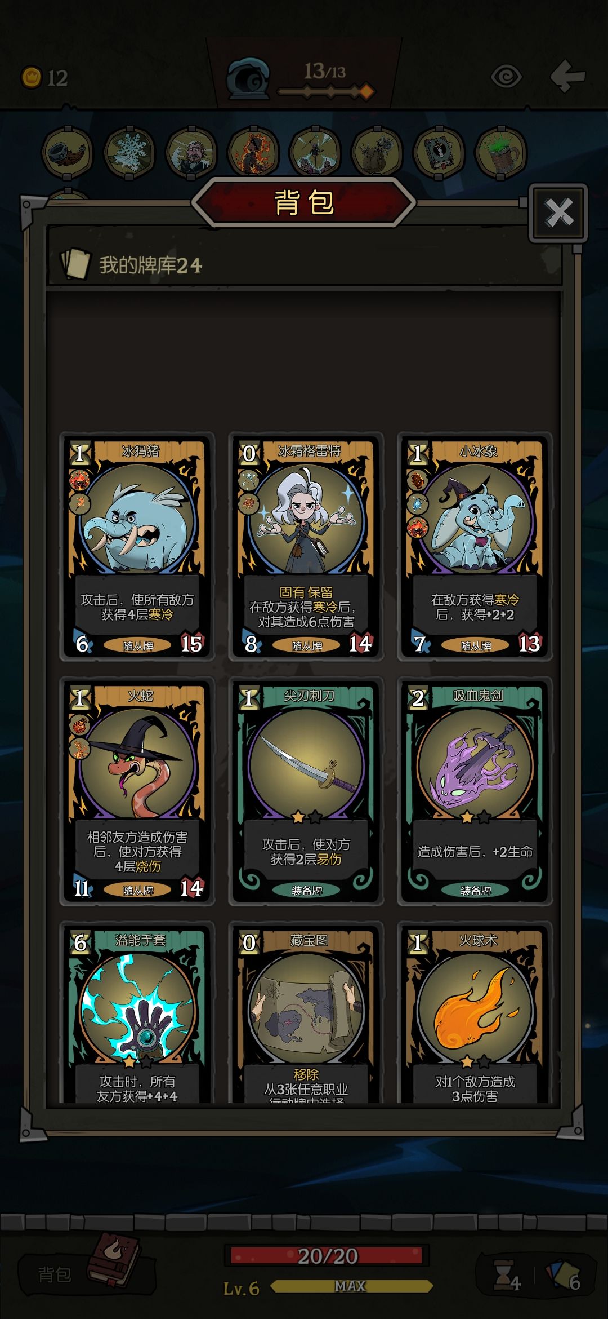Open the 吸血鬼剑 equipment card
Viewport: 608px width, 1319px height.
tap(475, 791)
